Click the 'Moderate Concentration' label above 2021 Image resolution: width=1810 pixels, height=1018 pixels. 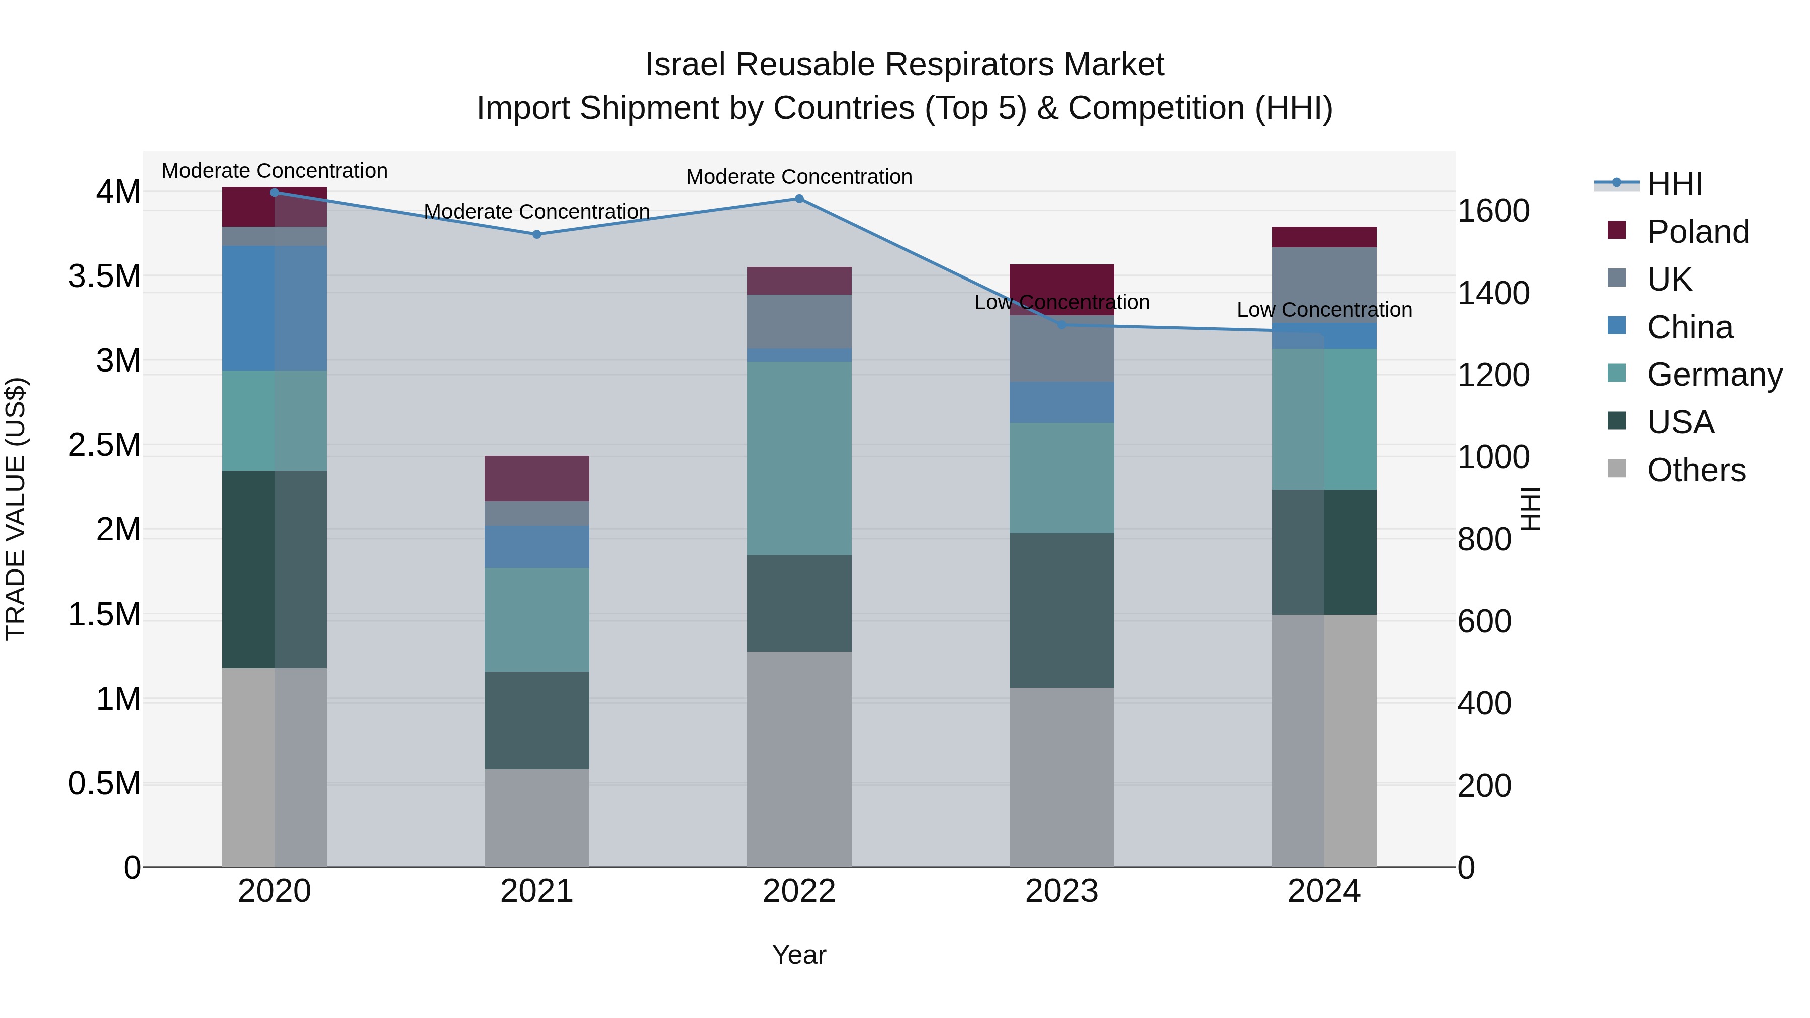(537, 211)
